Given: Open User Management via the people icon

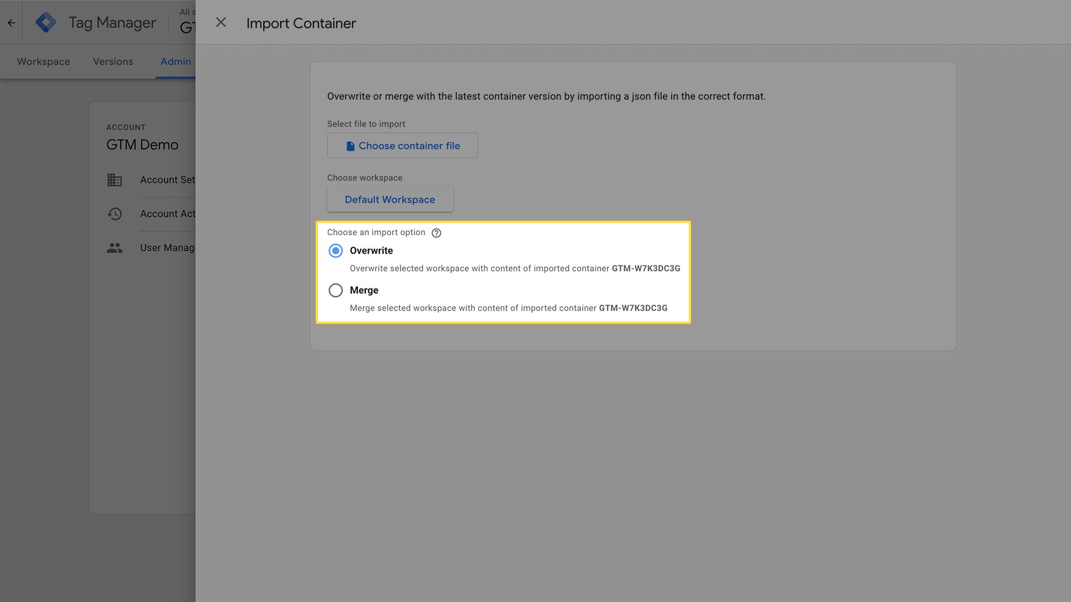Looking at the screenshot, I should [x=114, y=247].
